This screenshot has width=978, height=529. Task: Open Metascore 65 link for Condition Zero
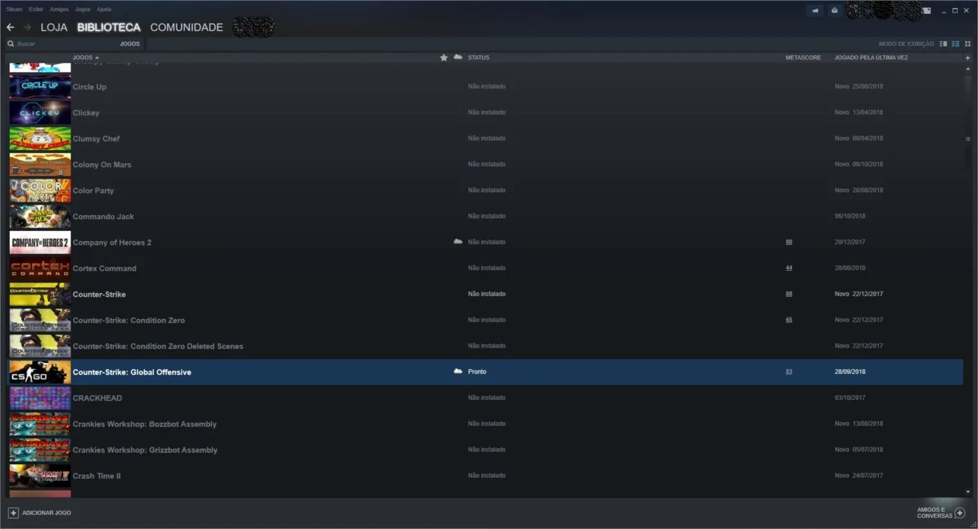pos(789,320)
